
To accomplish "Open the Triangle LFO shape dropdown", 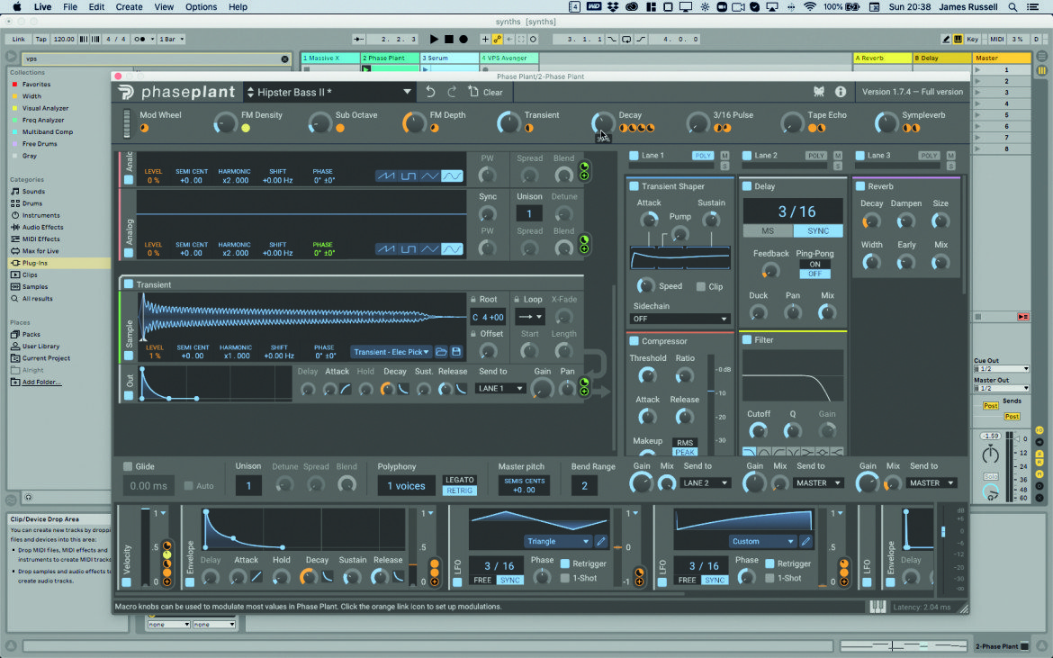I will point(557,541).
